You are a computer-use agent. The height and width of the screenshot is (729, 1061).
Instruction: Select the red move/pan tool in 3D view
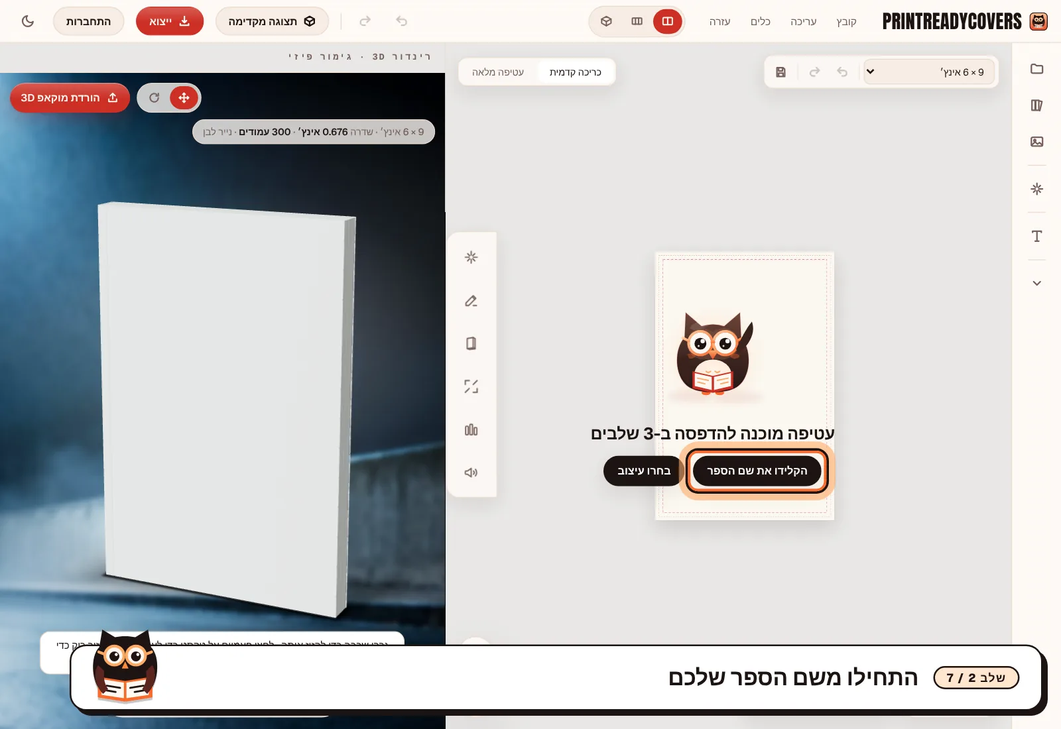184,97
